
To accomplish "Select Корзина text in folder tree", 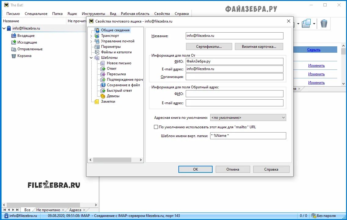I will [24, 56].
